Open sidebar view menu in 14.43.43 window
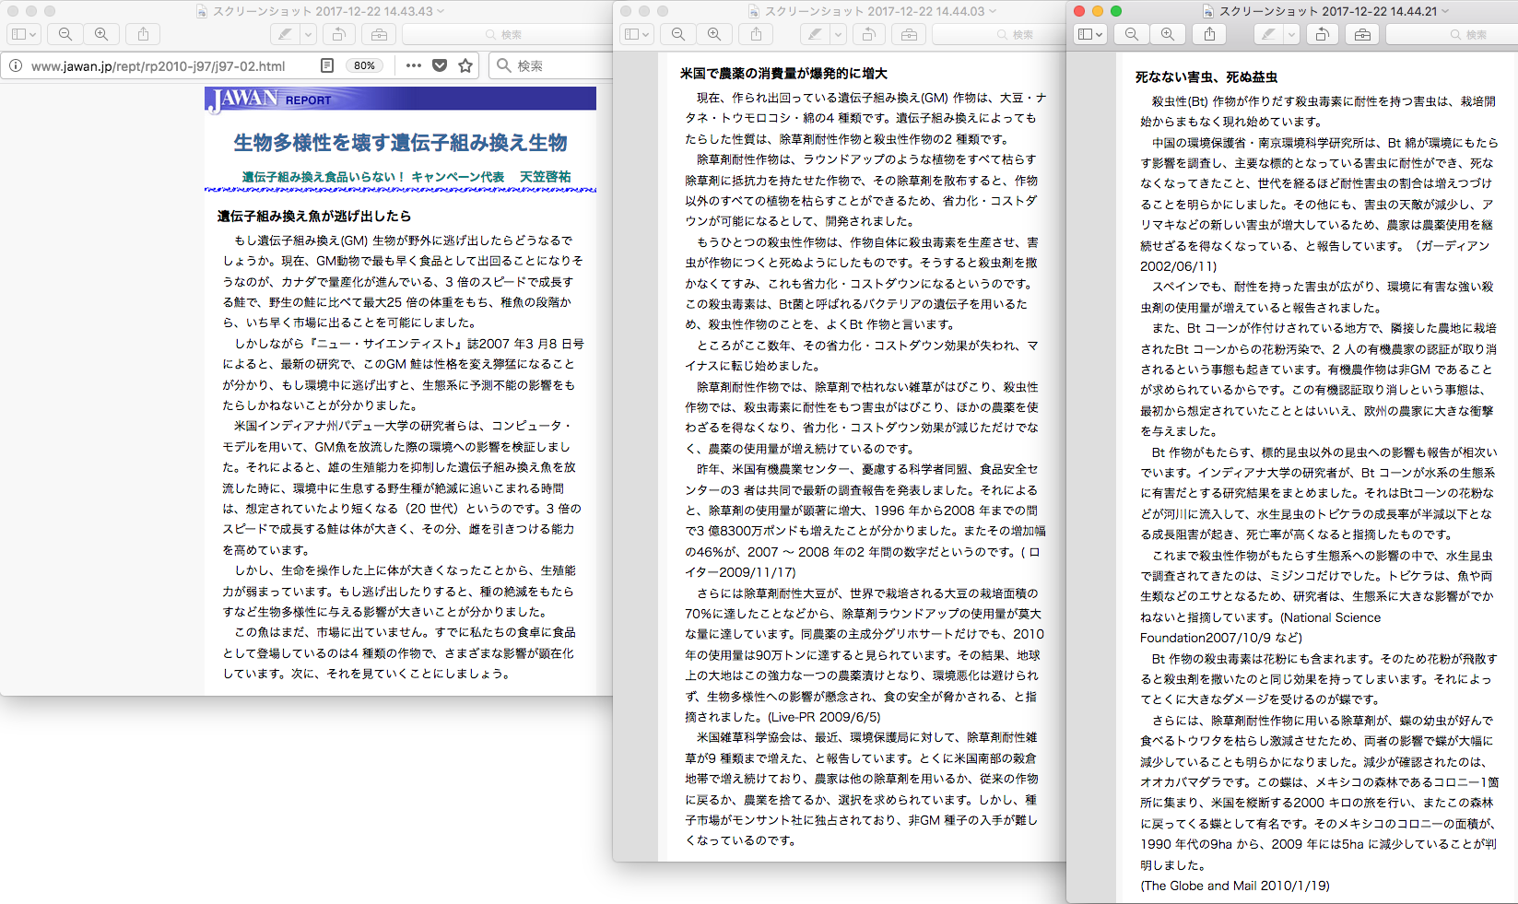Image resolution: width=1518 pixels, height=904 pixels. click(x=24, y=34)
